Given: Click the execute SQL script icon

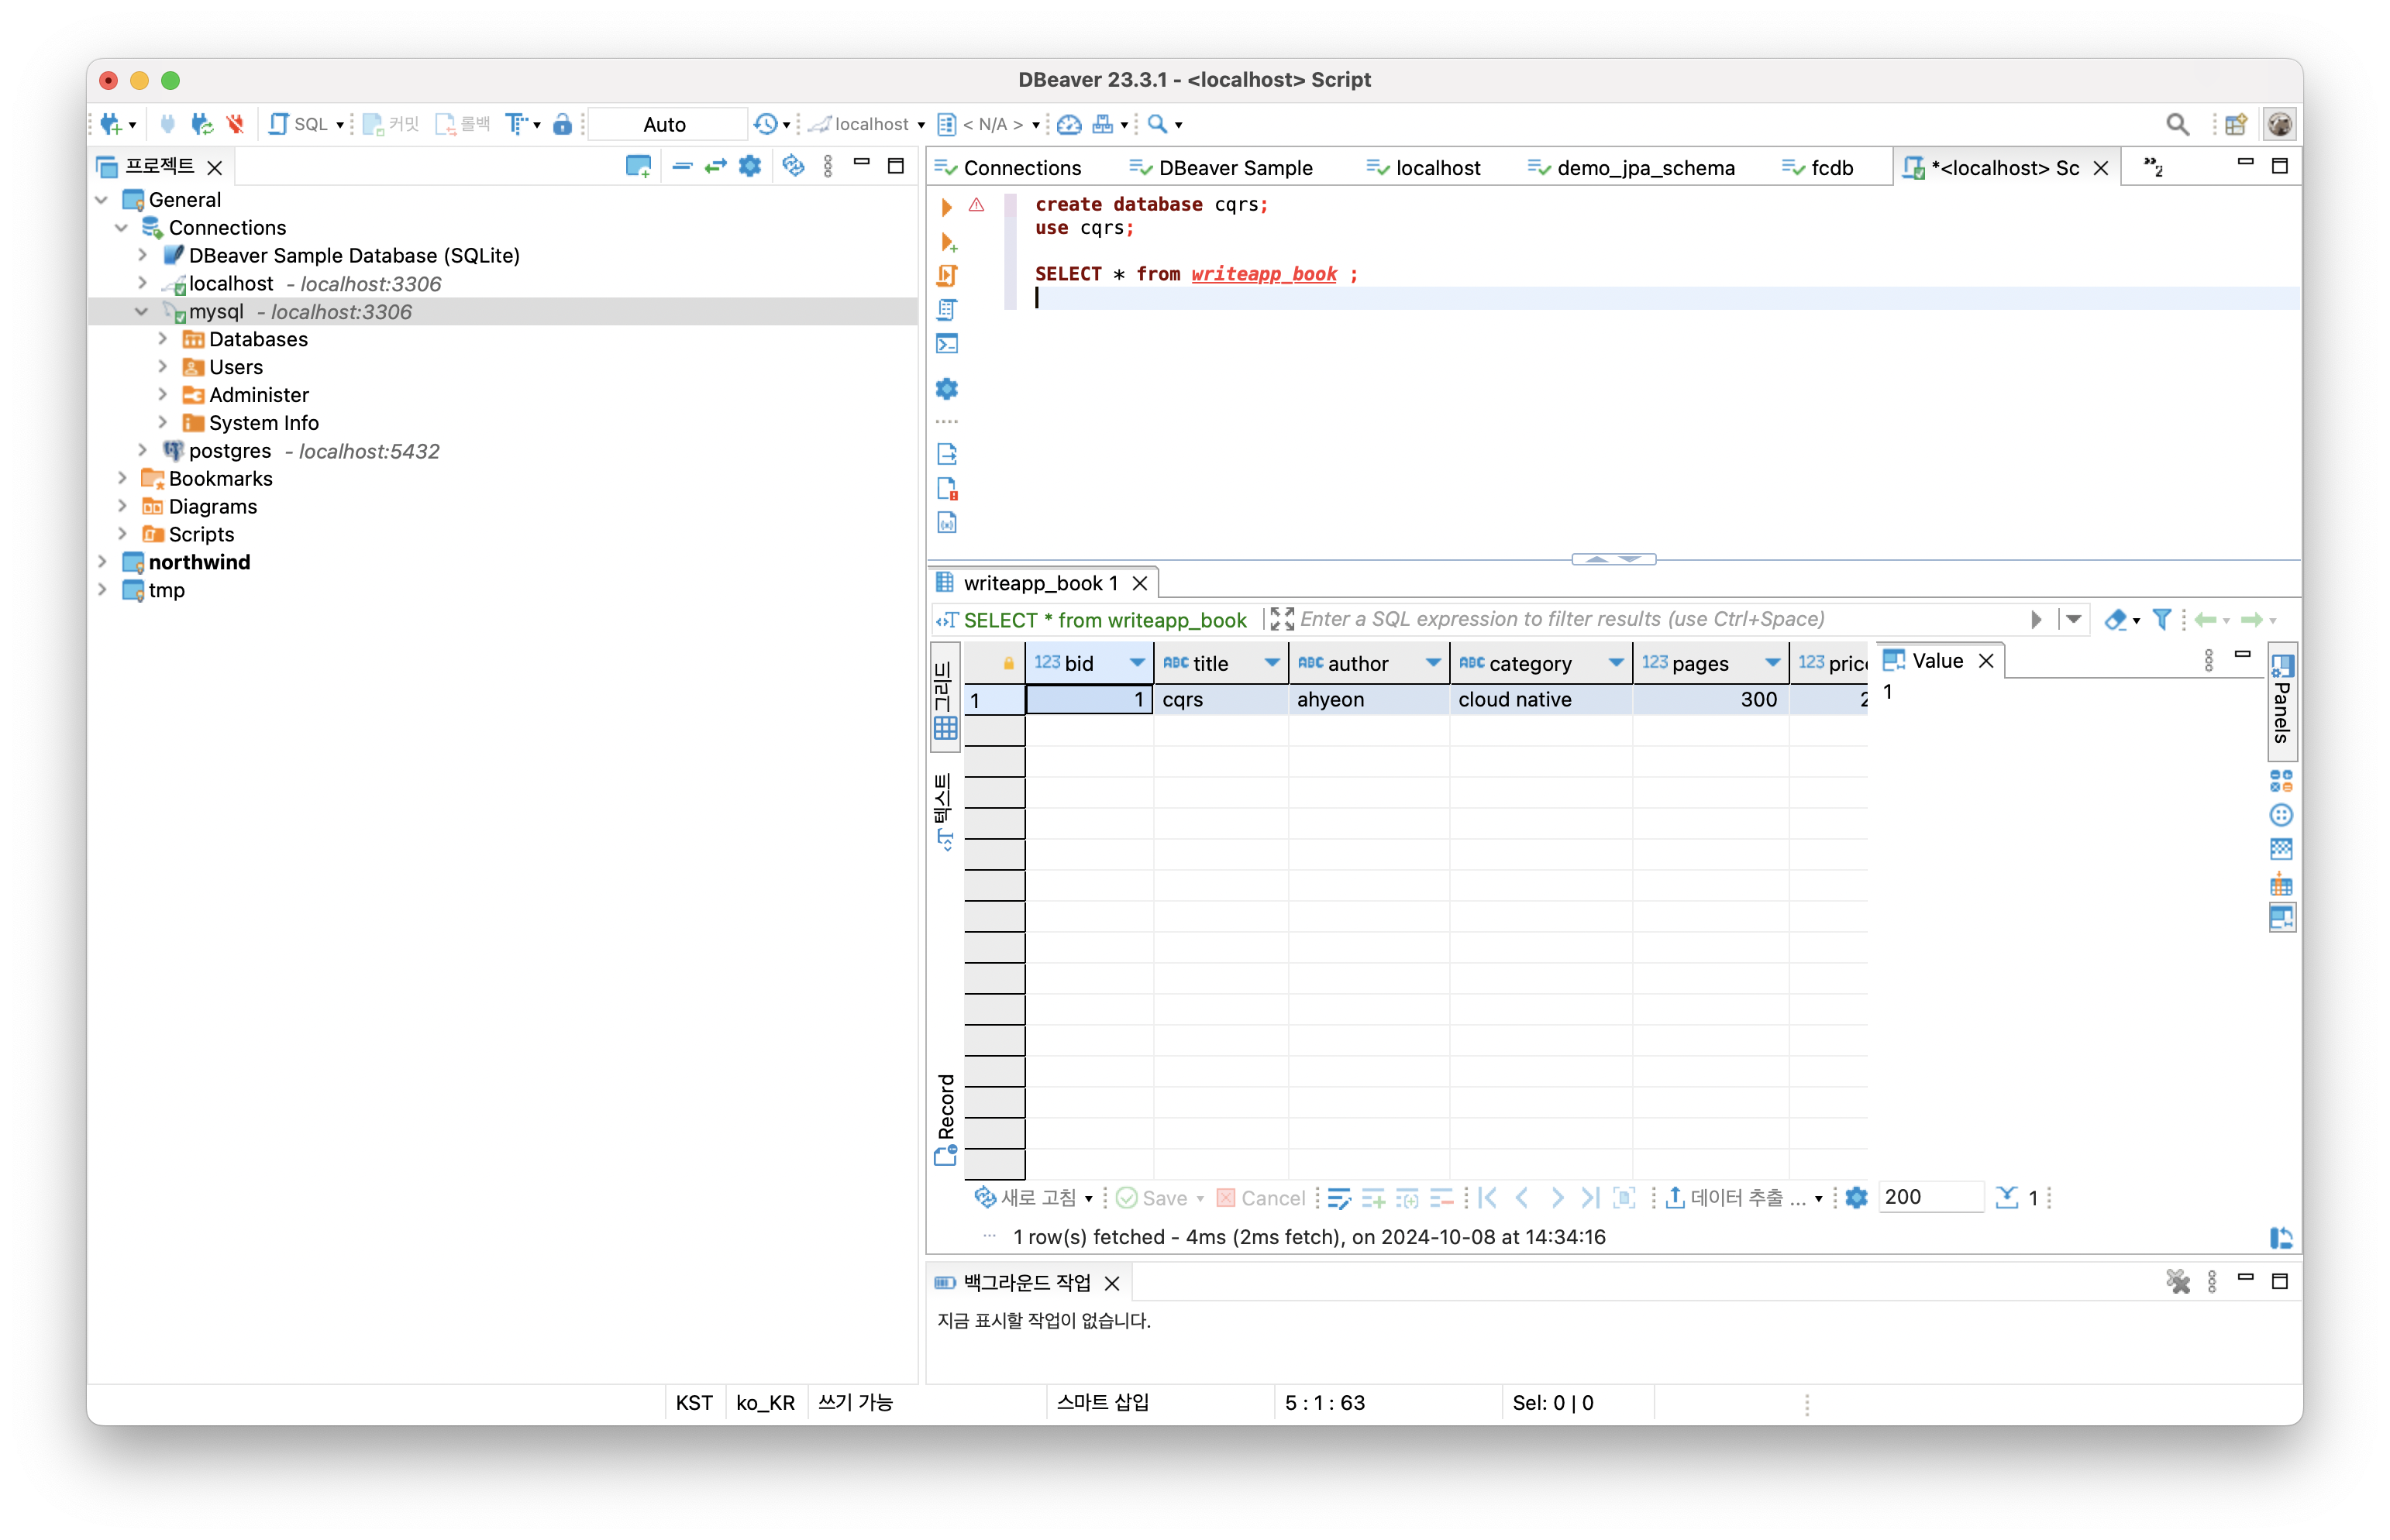Looking at the screenshot, I should pos(946,275).
